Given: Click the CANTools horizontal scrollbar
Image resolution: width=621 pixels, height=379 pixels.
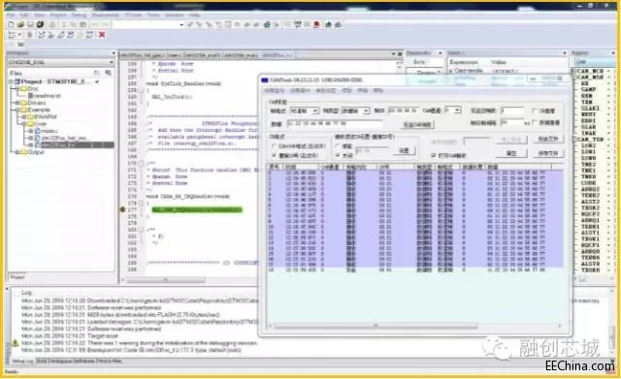Looking at the screenshot, I should [376, 327].
